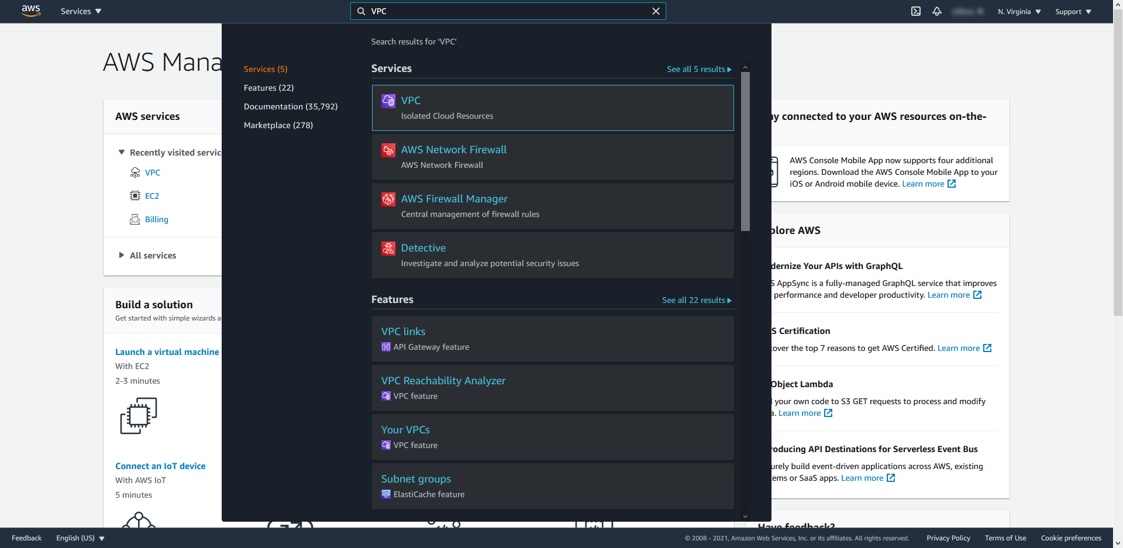Open the notifications bell icon
Image resolution: width=1123 pixels, height=548 pixels.
coord(937,11)
